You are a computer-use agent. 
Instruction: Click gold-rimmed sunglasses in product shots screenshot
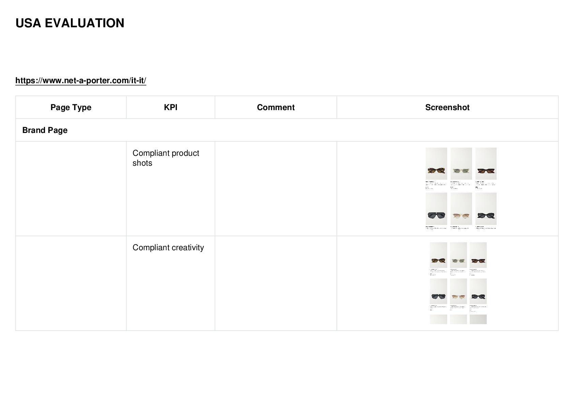[461, 209]
